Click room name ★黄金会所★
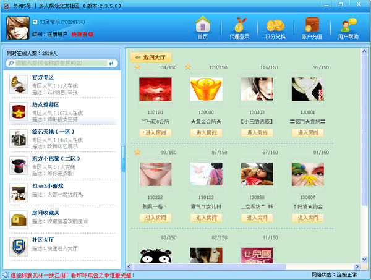Viewport: 371px width, 280px height. [x=206, y=122]
